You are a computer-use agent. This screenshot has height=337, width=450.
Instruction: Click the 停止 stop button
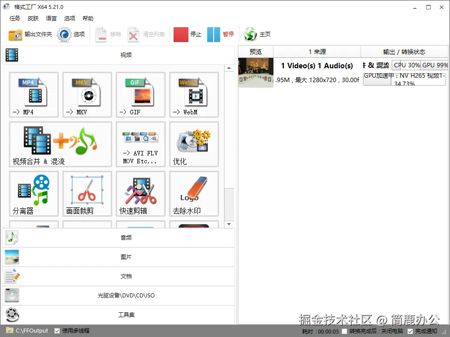(x=186, y=34)
